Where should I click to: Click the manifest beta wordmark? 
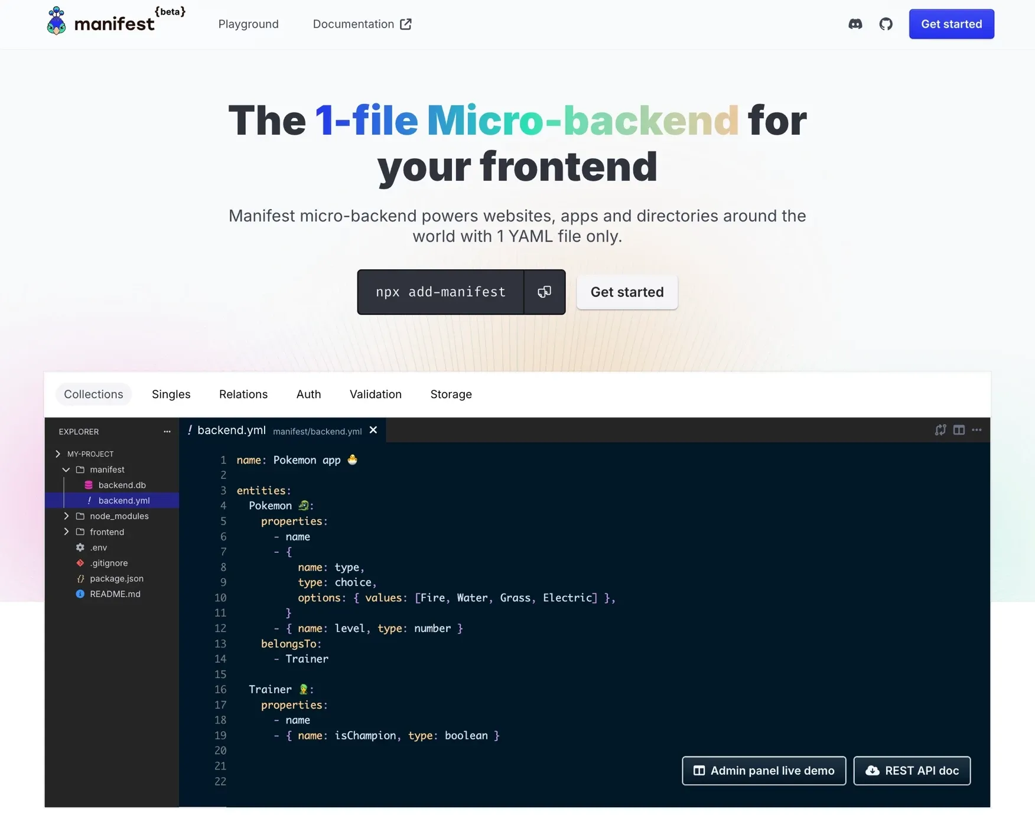[x=129, y=21]
